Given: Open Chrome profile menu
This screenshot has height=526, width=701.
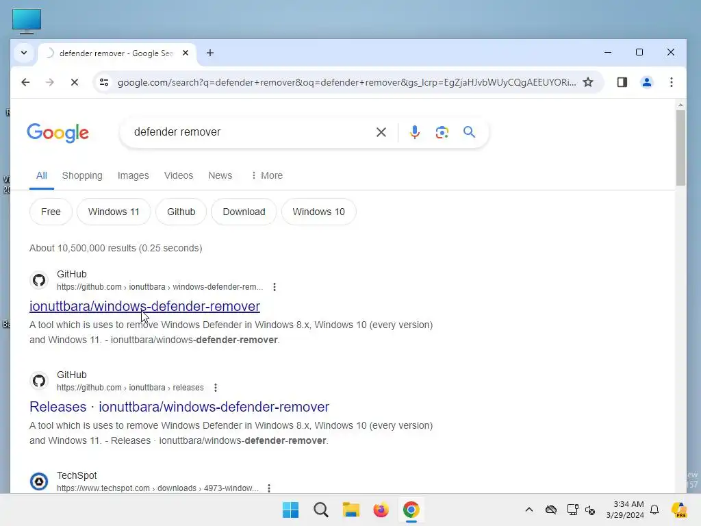Looking at the screenshot, I should [x=646, y=82].
